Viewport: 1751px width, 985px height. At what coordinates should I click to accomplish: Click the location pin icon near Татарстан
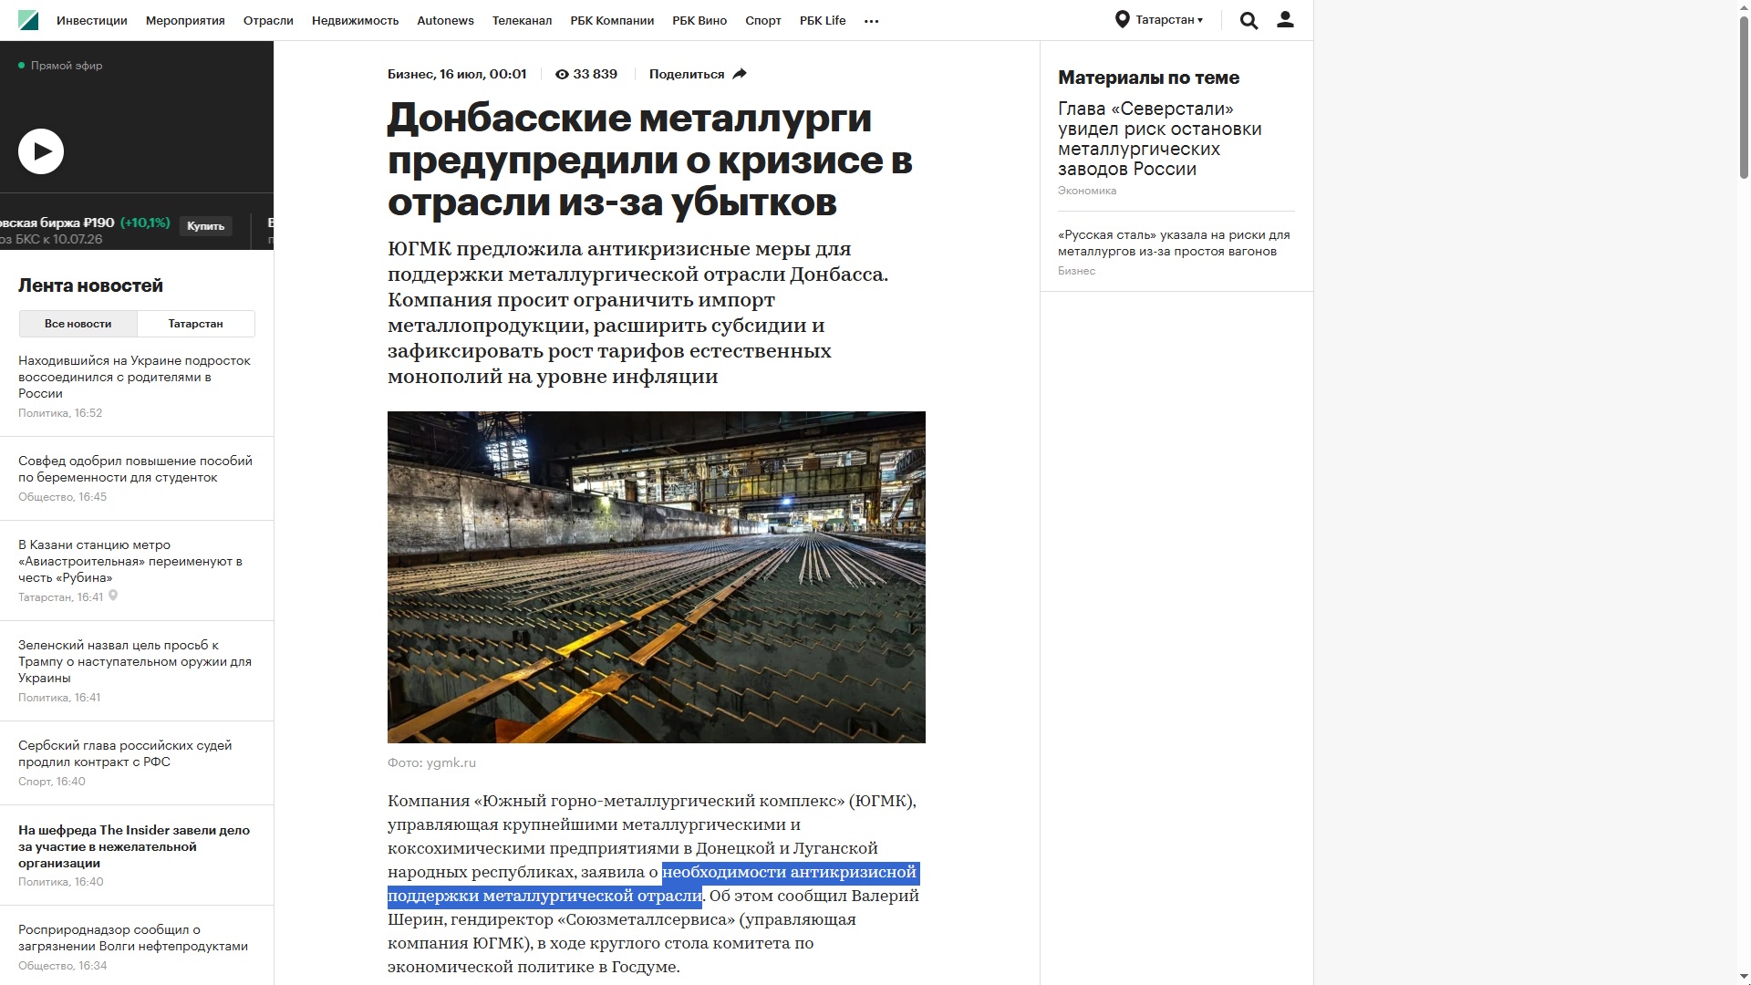(1123, 19)
